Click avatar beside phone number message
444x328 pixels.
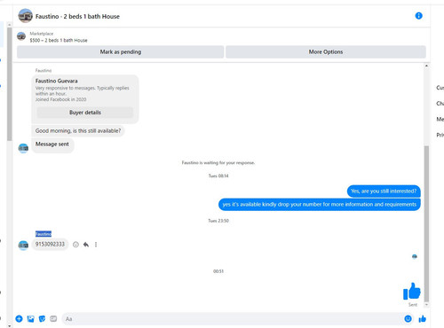[23, 246]
